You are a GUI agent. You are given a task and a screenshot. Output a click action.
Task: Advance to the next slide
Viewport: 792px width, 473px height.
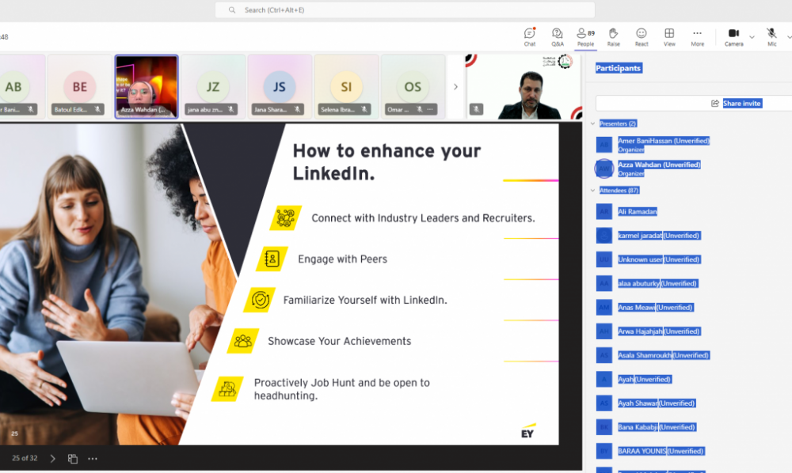click(53, 459)
